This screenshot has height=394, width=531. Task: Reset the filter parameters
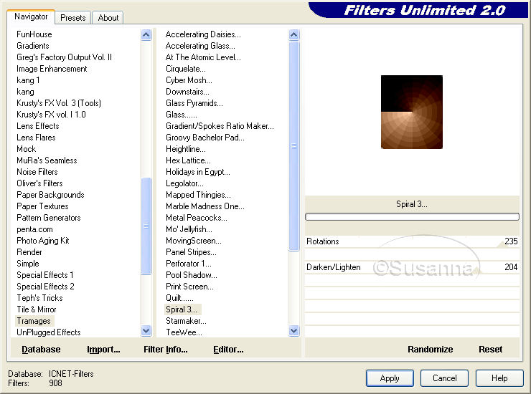click(490, 350)
